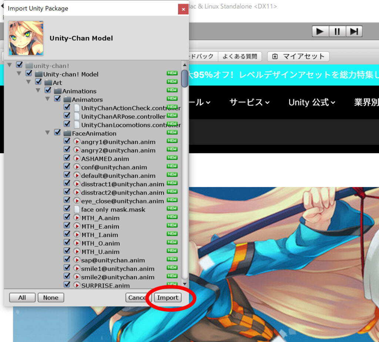Viewport: 379px width, 342px height.
Task: Open the サービス dropdown menu
Action: pos(249,102)
